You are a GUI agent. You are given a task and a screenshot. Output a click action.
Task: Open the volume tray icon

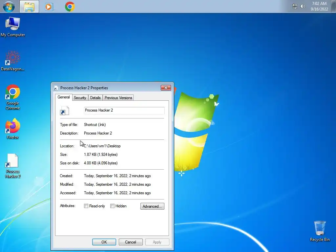tap(303, 6)
